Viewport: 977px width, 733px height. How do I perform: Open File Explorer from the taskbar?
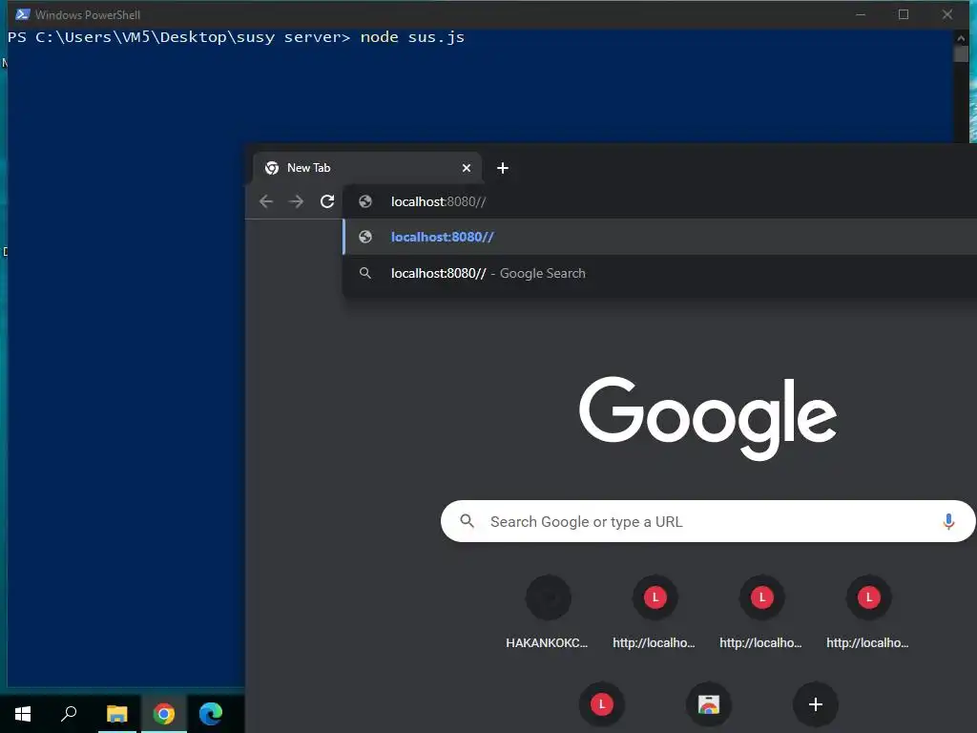(x=116, y=714)
